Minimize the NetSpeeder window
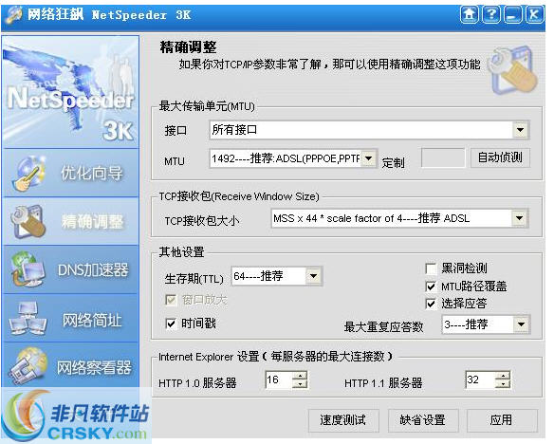Screen dimensions: 554x444 click(x=512, y=15)
